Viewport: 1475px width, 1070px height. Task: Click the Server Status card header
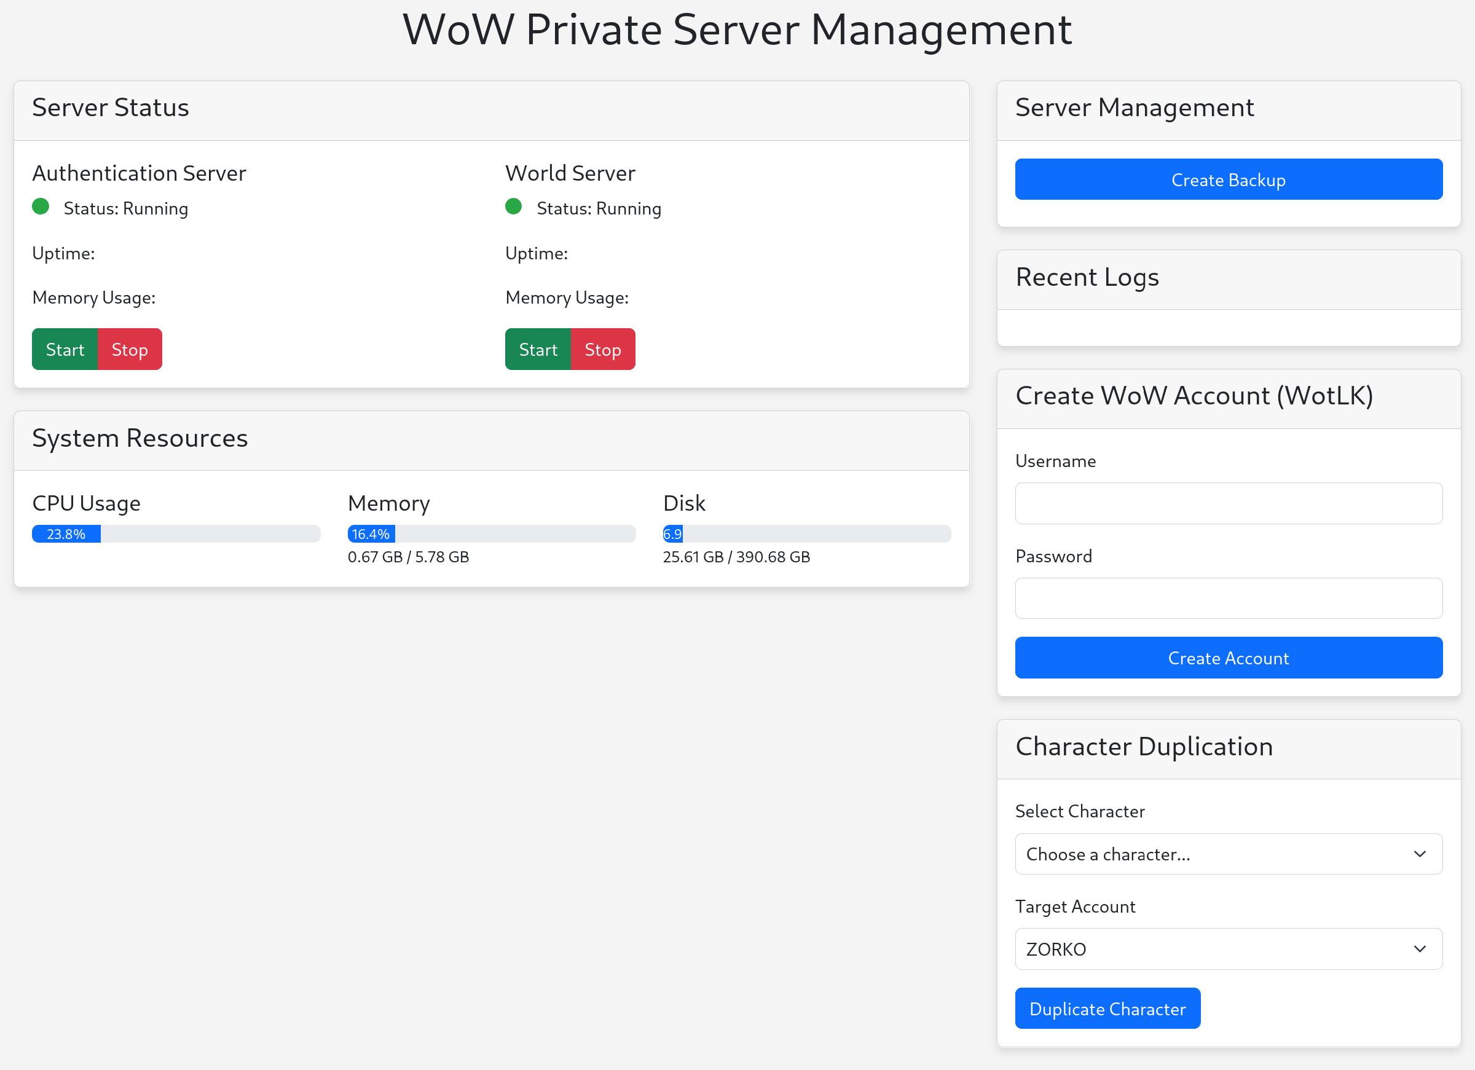click(x=491, y=109)
